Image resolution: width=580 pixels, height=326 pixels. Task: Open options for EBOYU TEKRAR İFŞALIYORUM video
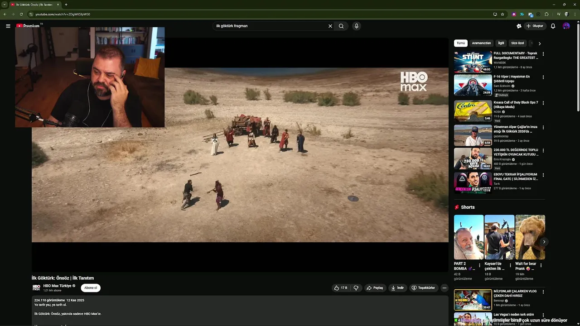pyautogui.click(x=543, y=175)
